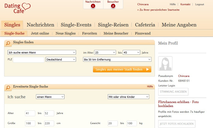
Task: Open the 'Mit oder ohne Kinder' dropdown
Action: pos(128,97)
